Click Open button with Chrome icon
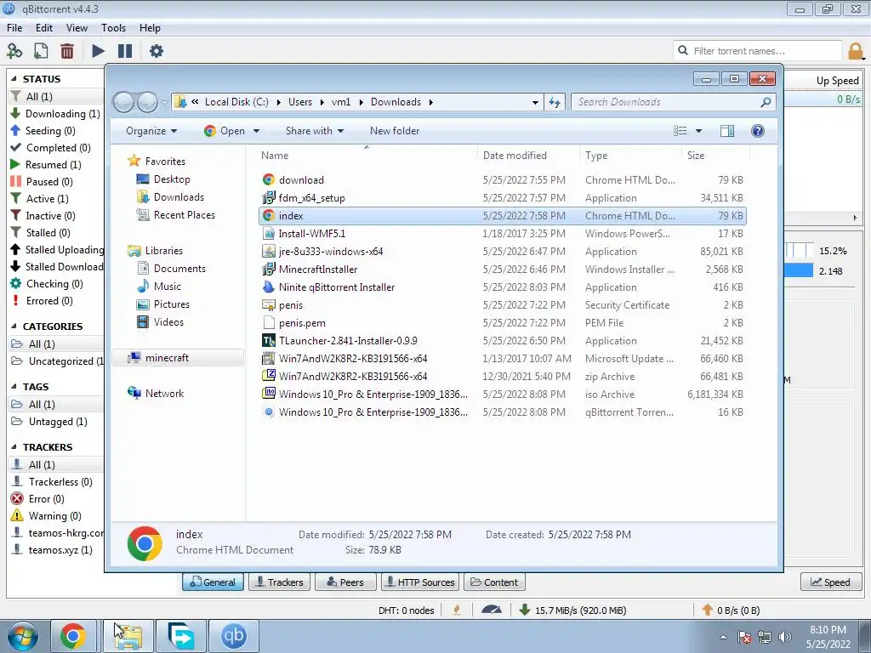This screenshot has width=871, height=653. point(225,130)
